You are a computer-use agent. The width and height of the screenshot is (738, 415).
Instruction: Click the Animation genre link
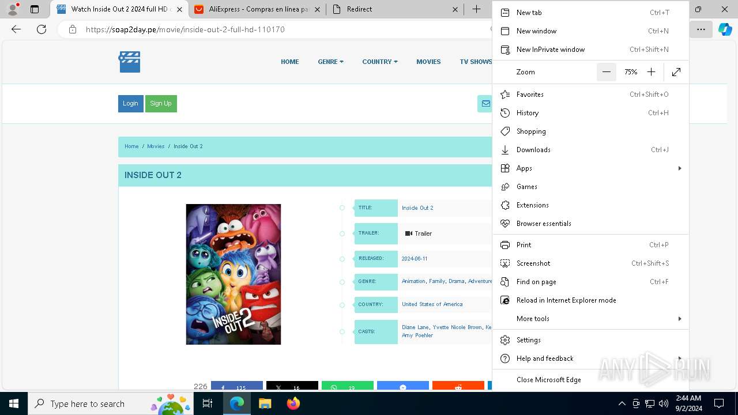tap(413, 281)
